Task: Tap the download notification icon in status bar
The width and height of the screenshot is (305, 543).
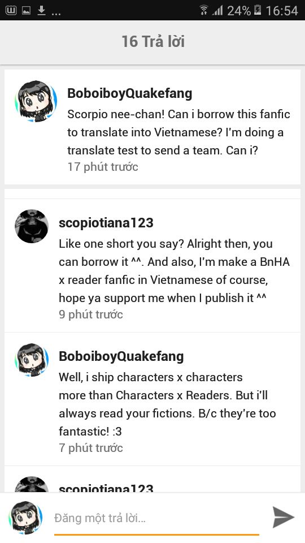Action: coord(41,10)
